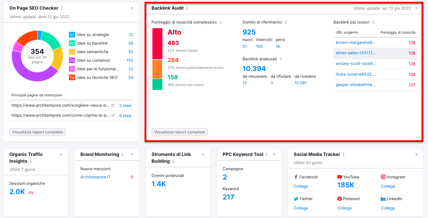This screenshot has width=428, height=218.
Task: Click info icon beside On Page SEO Checker
Action: [62, 8]
